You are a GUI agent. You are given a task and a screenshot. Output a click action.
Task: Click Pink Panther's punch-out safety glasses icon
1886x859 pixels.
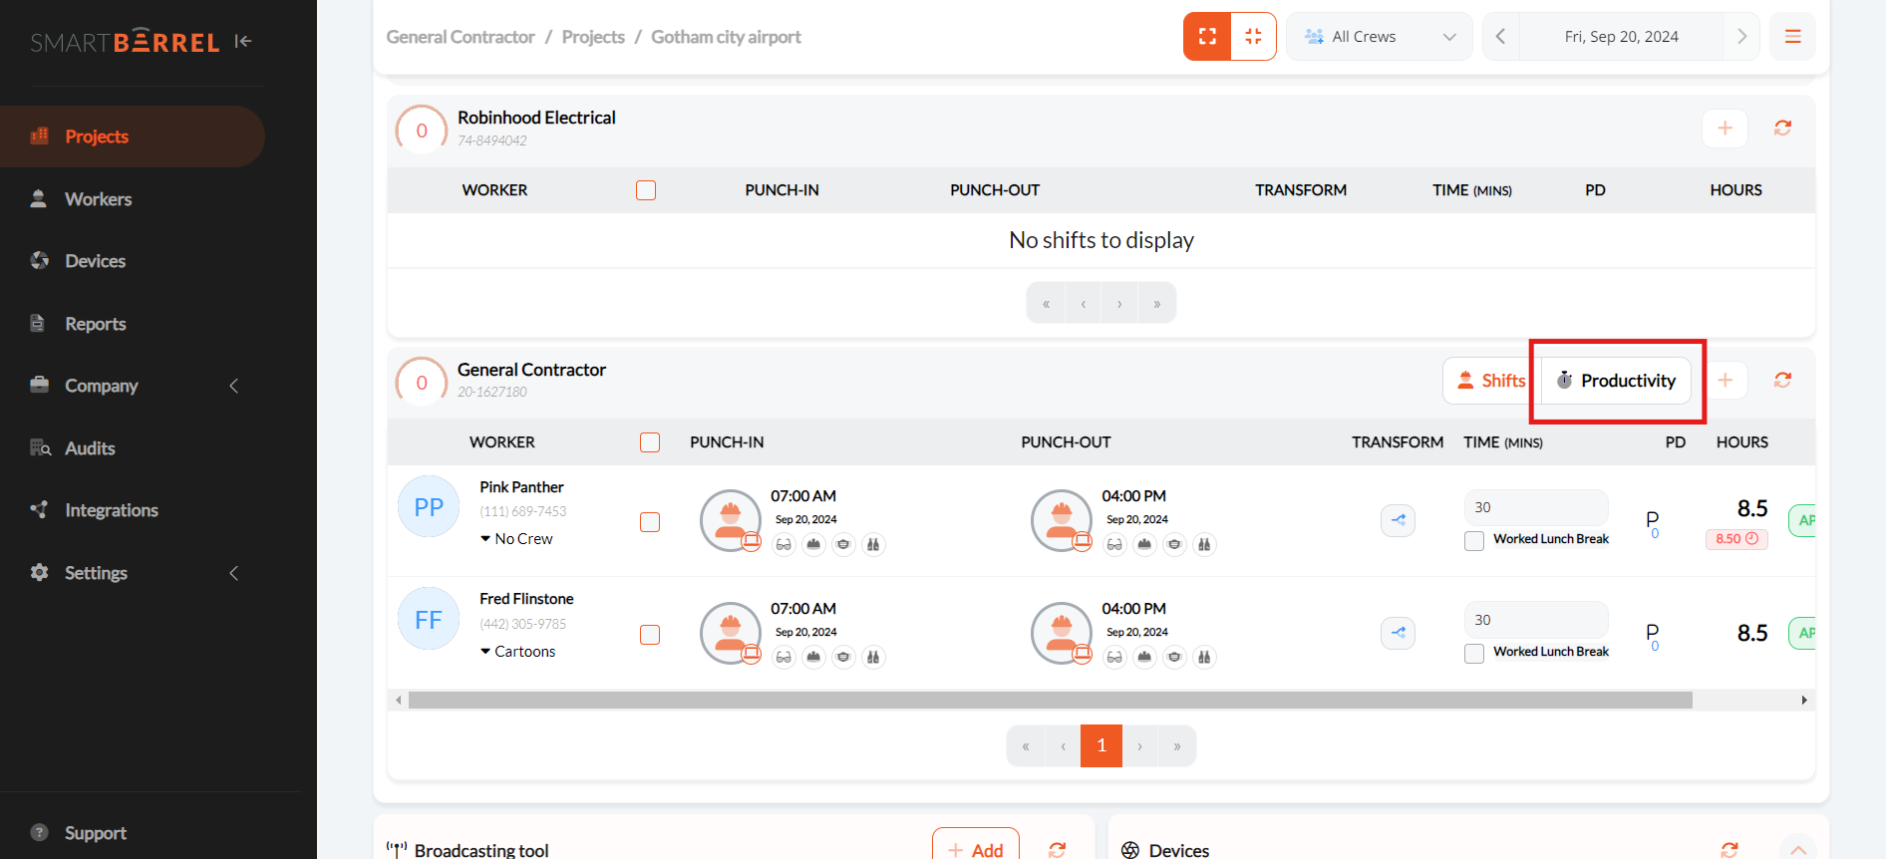tap(1115, 544)
